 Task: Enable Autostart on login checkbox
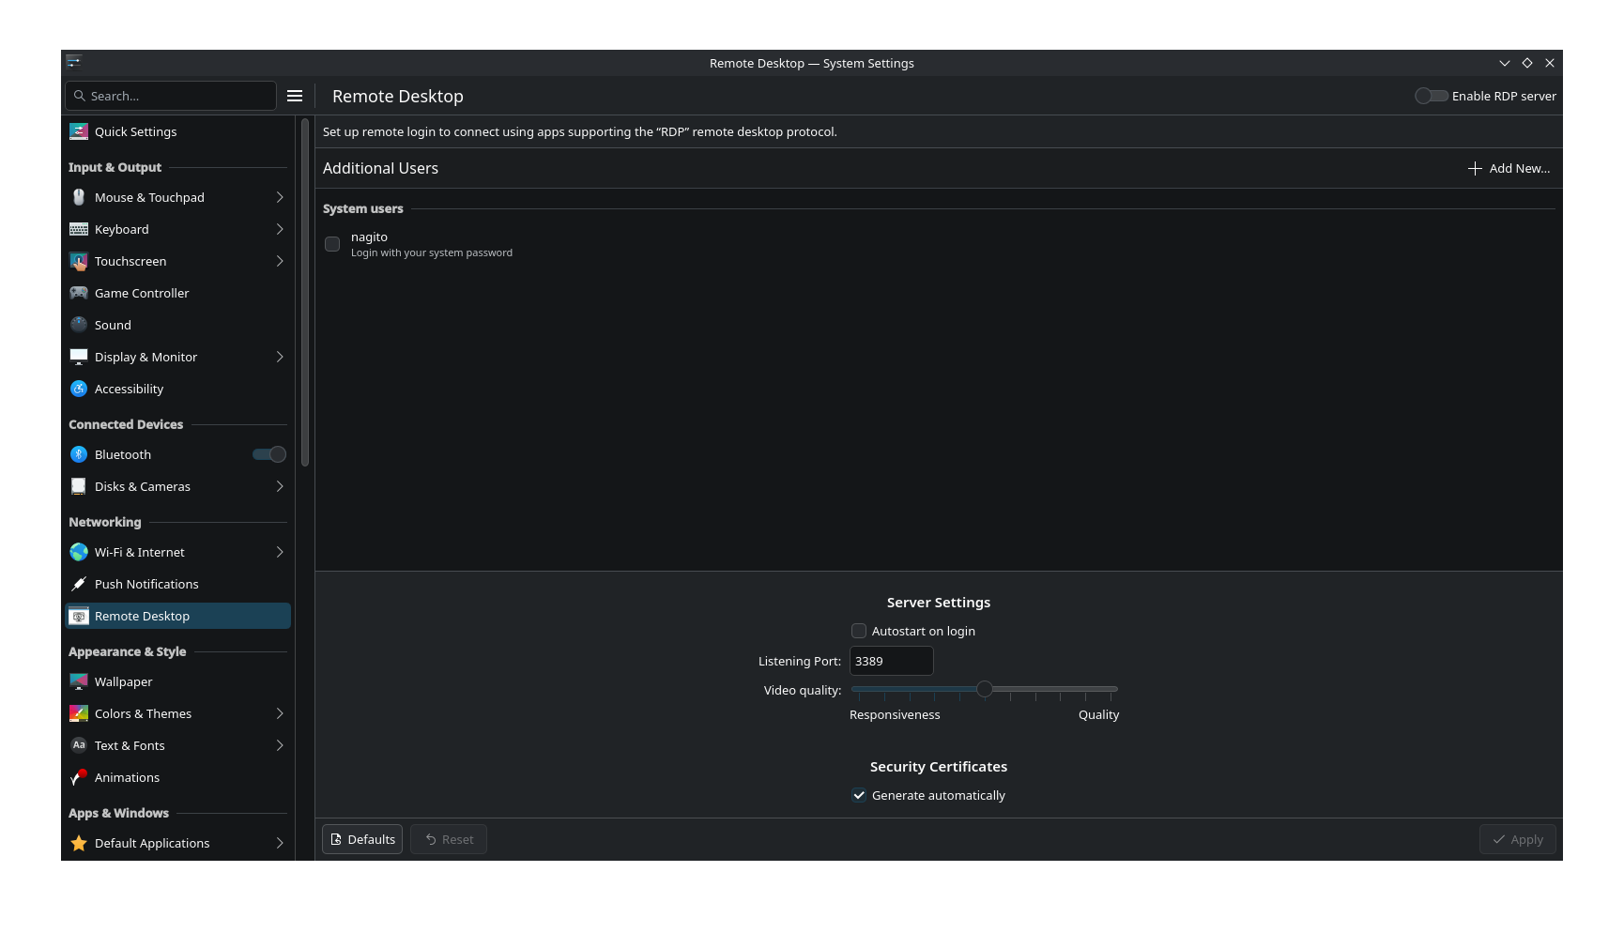[x=859, y=632]
